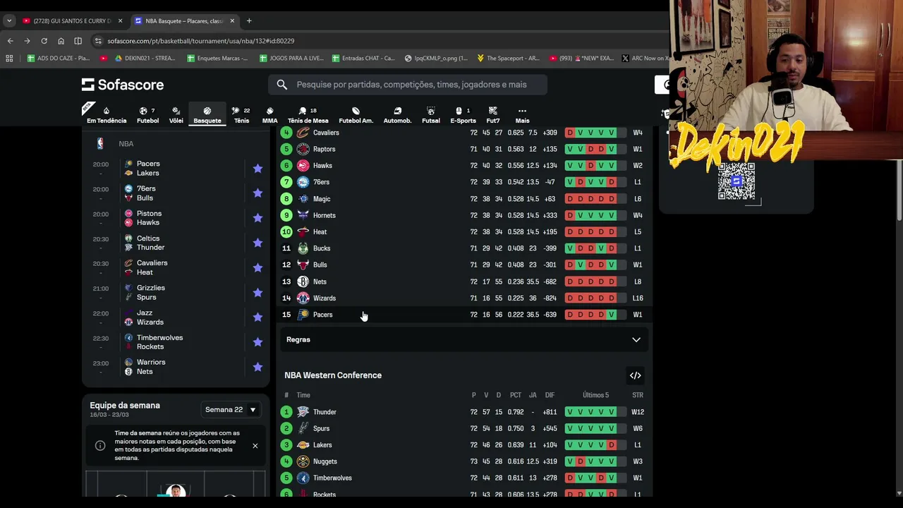Close the NBA Basquete browser tab
The image size is (903, 508).
[x=232, y=20]
